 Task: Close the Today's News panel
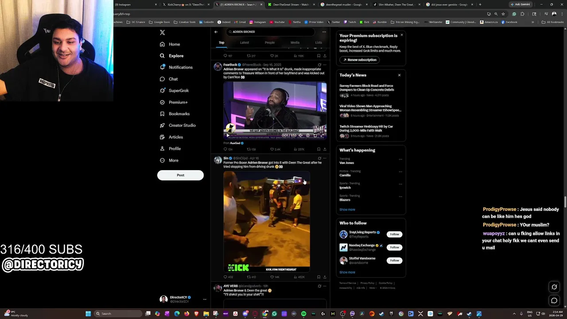point(399,75)
